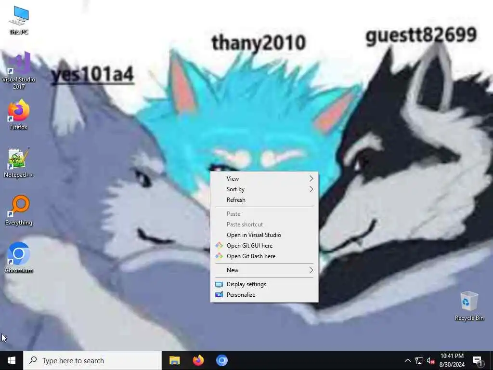493x370 pixels.
Task: Click the Show desktop strip at the taskbar's edge
Action: (x=492, y=360)
